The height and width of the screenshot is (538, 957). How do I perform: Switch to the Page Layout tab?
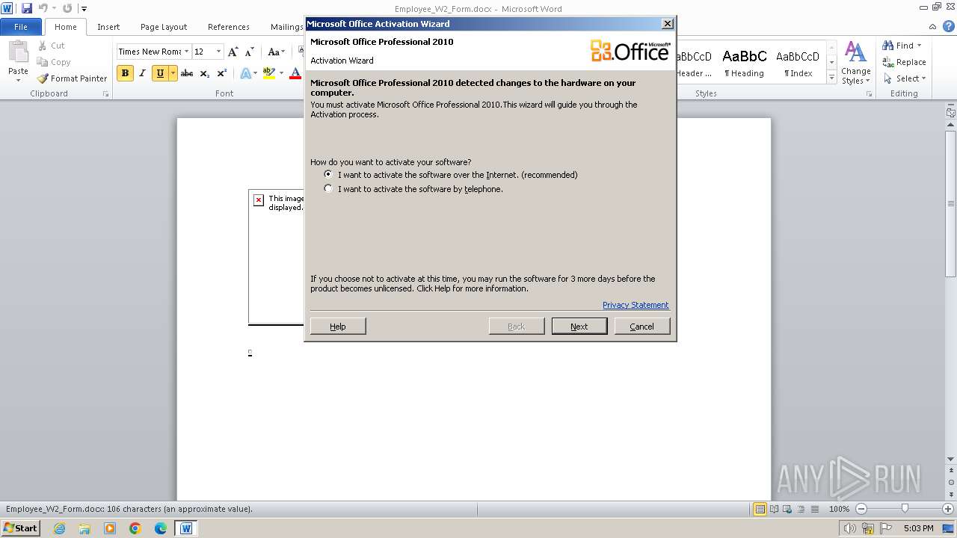pos(164,27)
